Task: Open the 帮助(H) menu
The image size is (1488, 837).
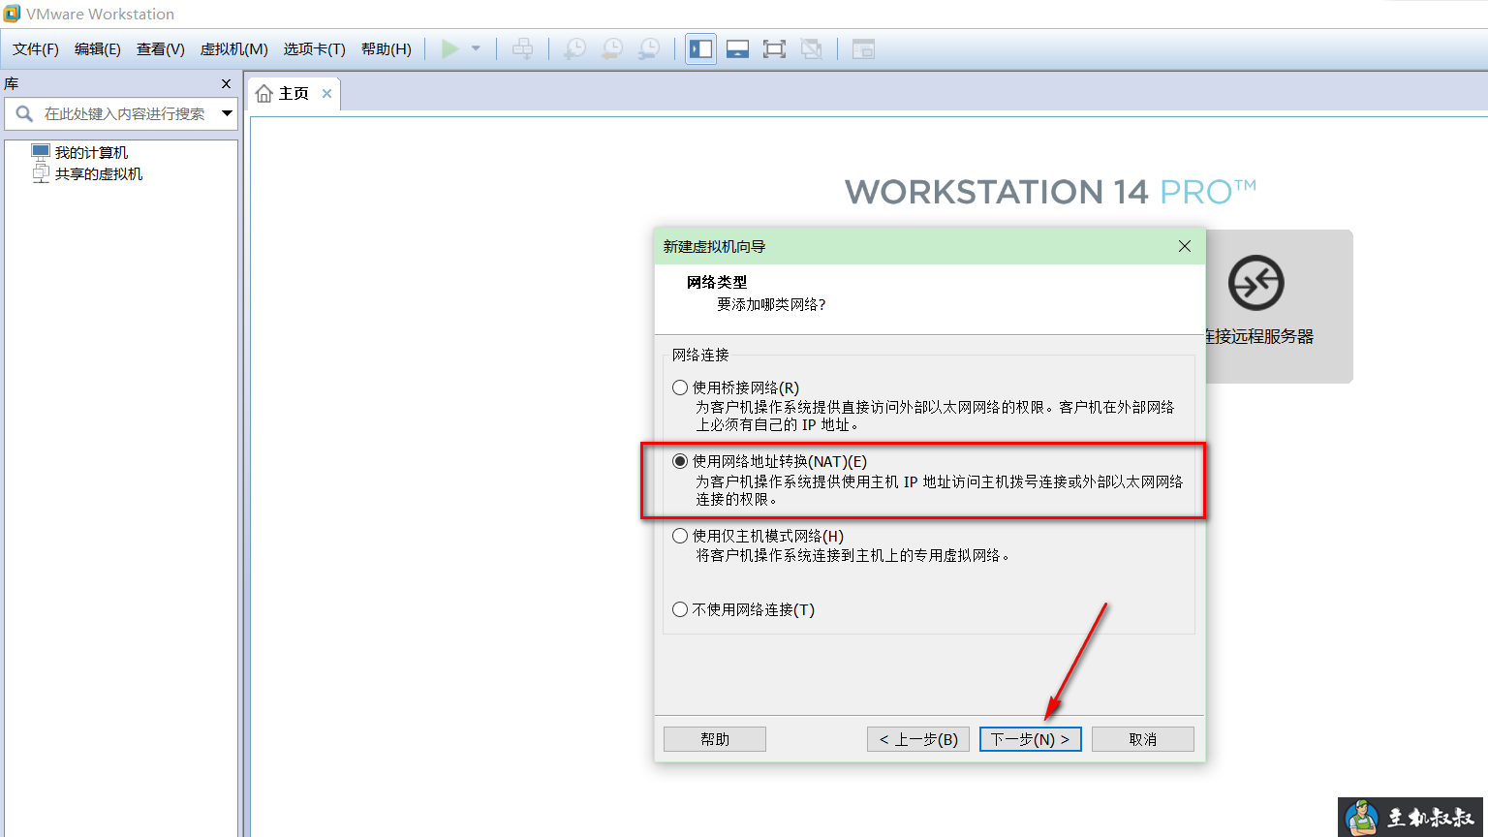Action: 387,48
